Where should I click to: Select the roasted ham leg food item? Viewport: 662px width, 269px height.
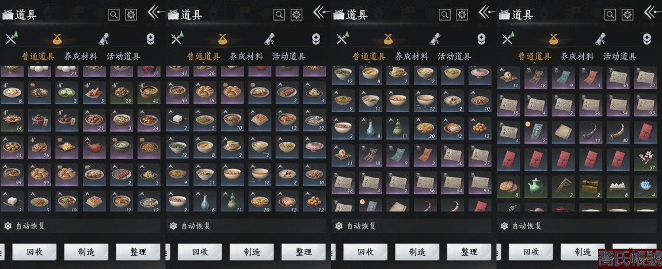[94, 147]
